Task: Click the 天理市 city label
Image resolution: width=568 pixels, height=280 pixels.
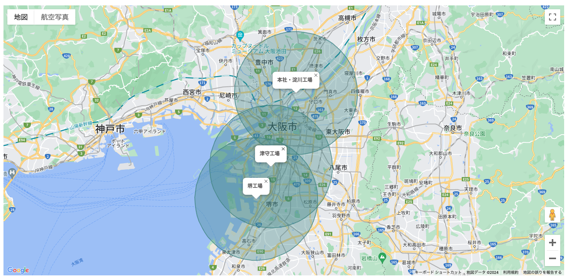Action: click(471, 189)
